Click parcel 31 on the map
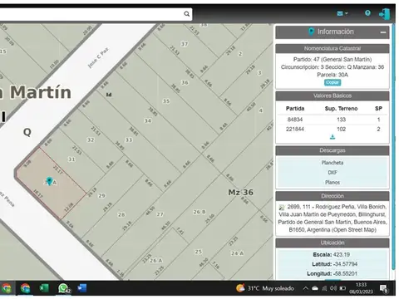The width and height of the screenshot is (399, 299). pyautogui.click(x=71, y=159)
